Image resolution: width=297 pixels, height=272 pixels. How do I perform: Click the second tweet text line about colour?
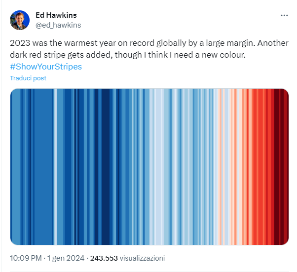128,55
